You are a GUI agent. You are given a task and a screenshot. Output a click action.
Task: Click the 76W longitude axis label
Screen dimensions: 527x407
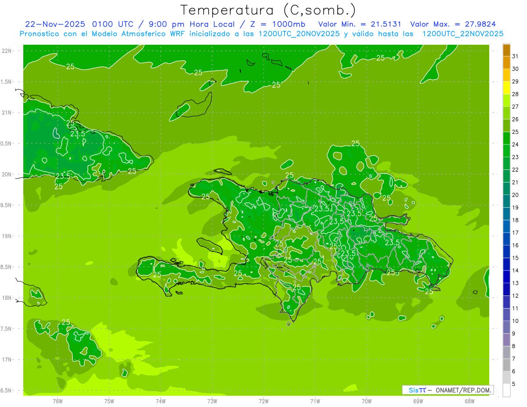click(58, 401)
